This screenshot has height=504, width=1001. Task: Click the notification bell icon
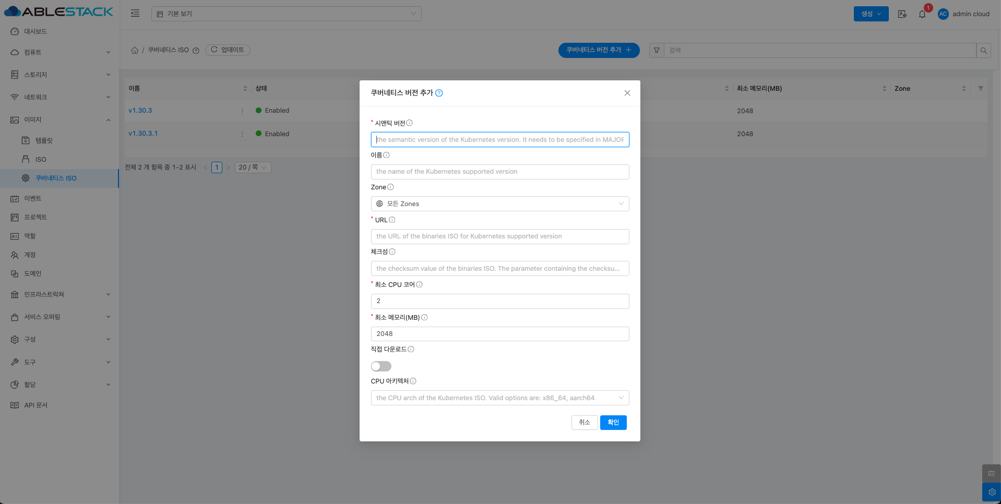[x=922, y=14]
